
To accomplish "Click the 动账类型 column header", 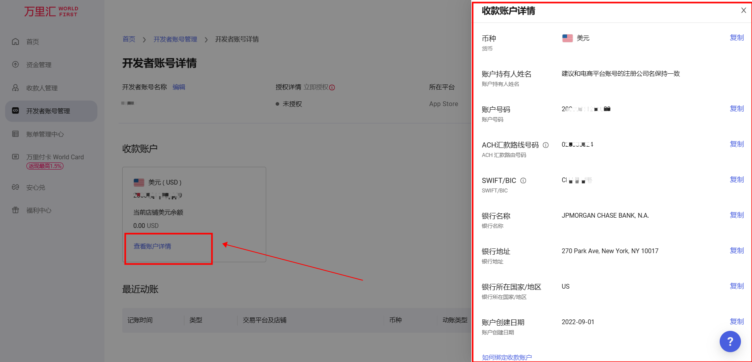I will coord(455,320).
